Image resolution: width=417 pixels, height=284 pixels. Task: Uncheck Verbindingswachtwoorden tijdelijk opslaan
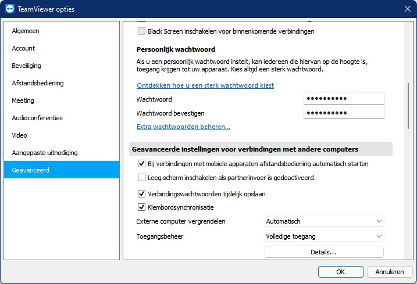coord(142,194)
